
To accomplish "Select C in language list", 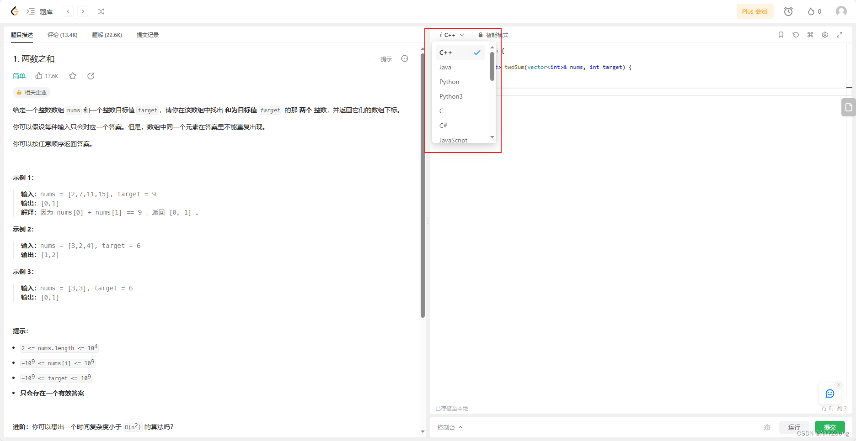I will (x=460, y=111).
